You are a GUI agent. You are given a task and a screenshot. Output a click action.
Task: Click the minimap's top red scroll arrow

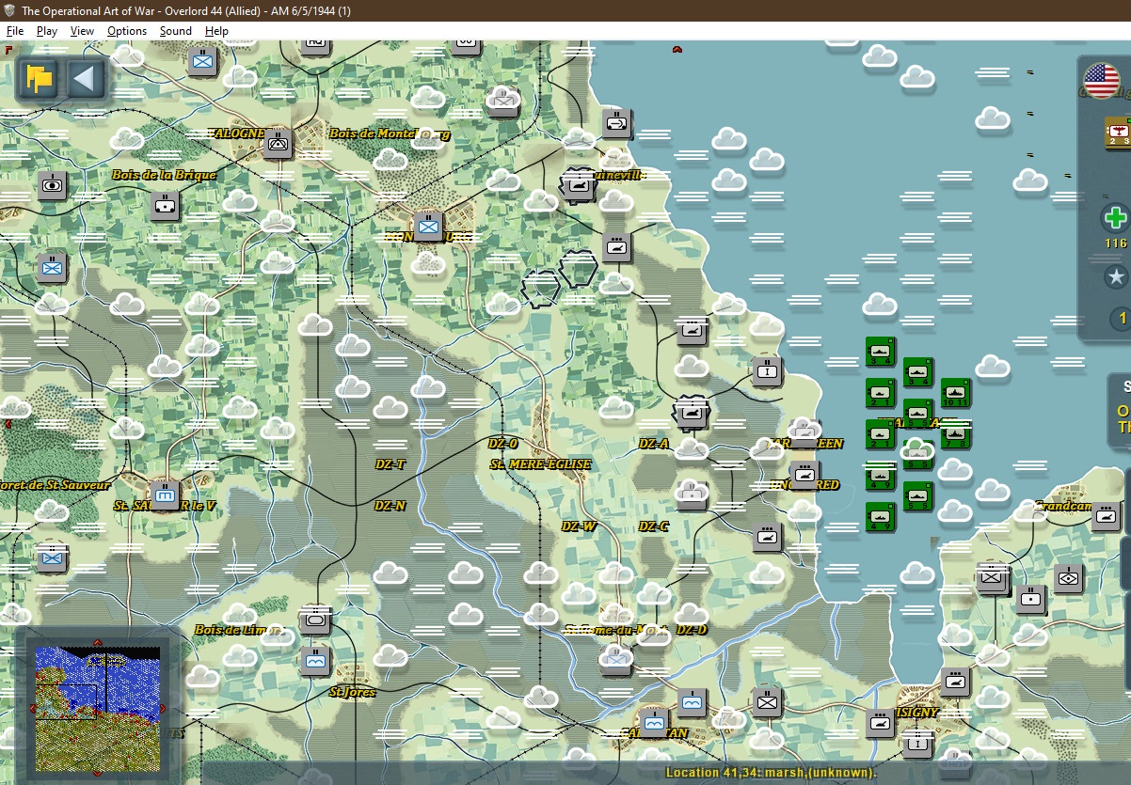(98, 643)
